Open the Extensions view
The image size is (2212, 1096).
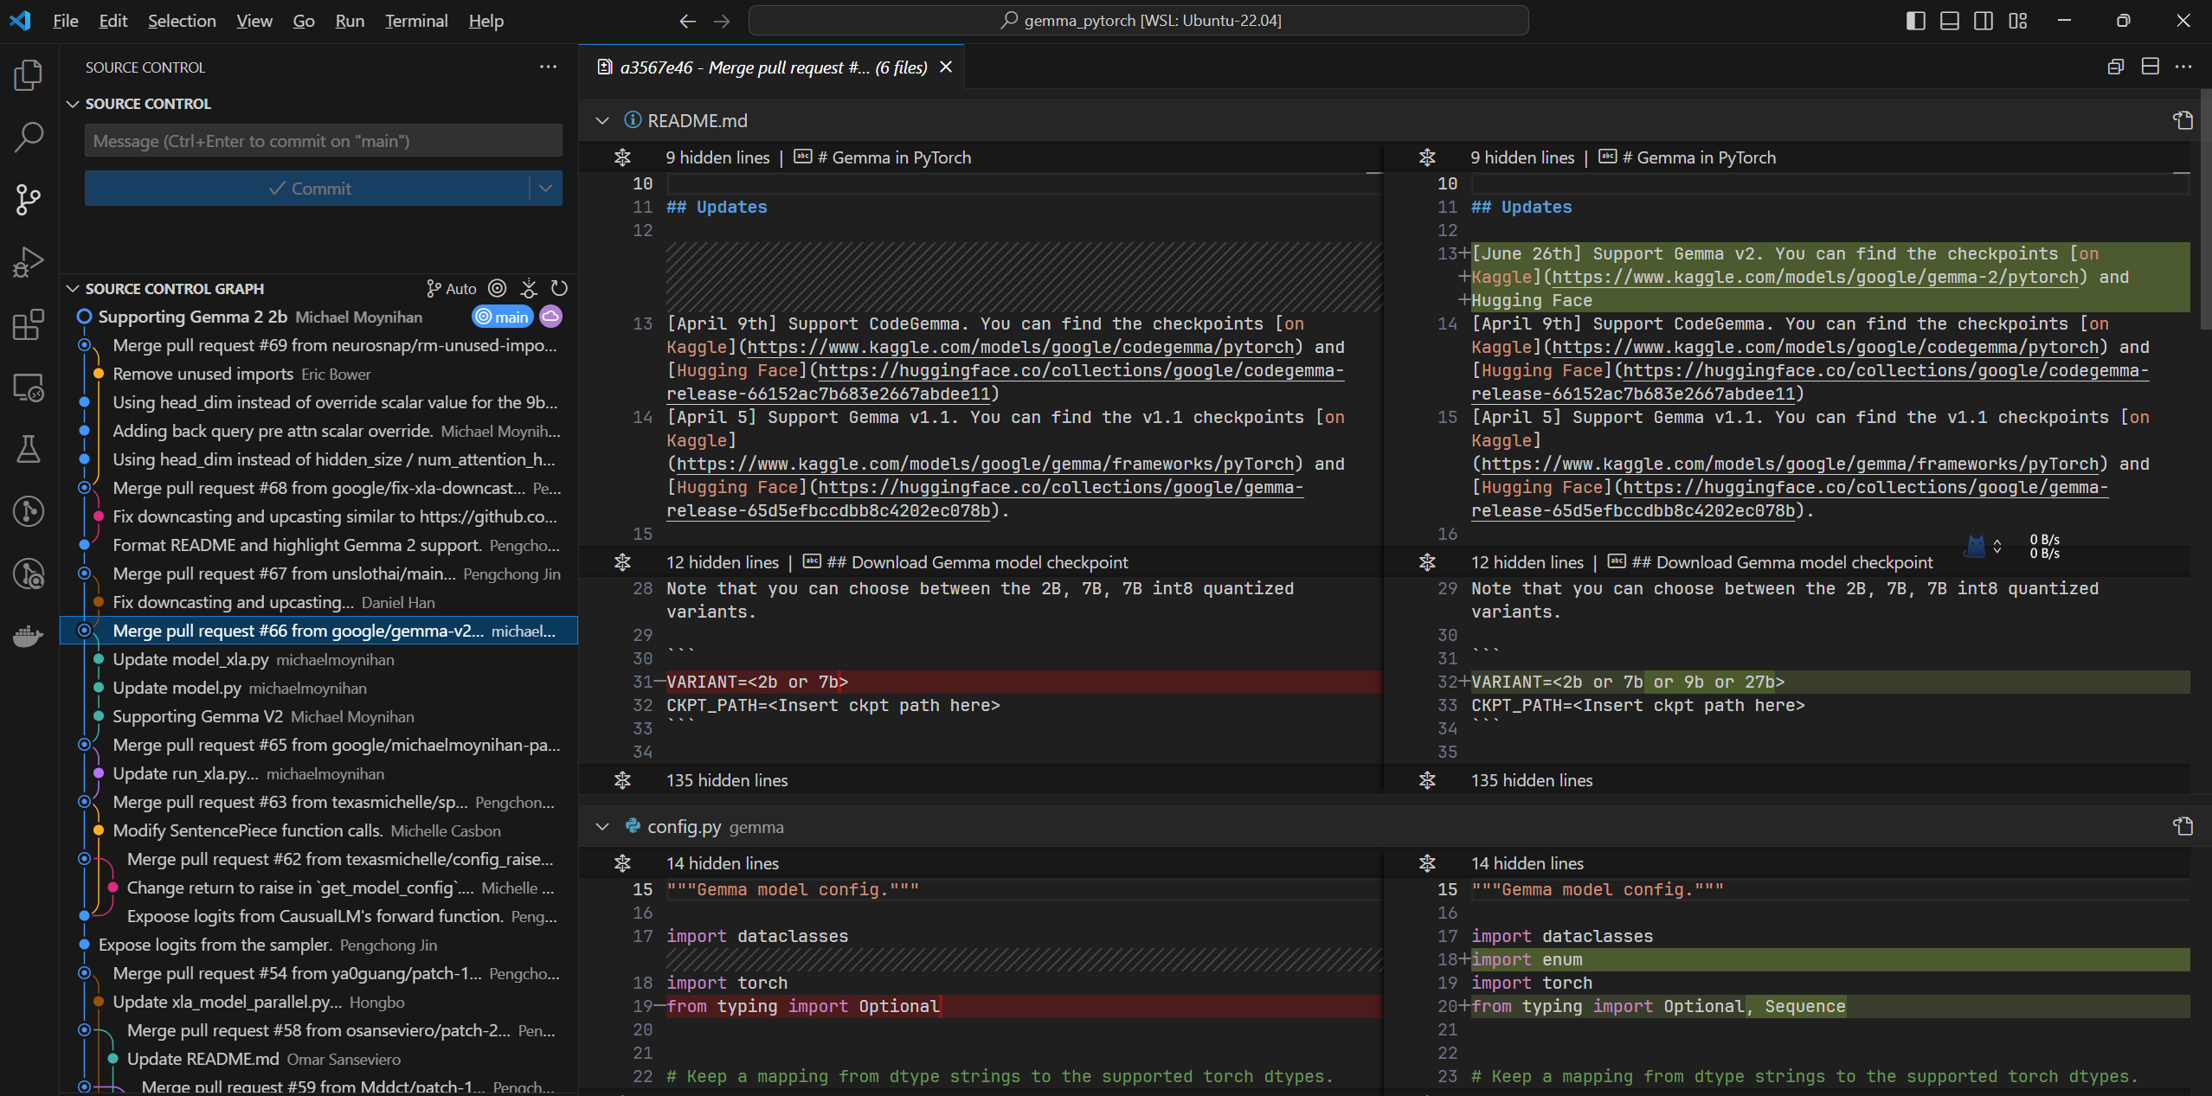[28, 324]
